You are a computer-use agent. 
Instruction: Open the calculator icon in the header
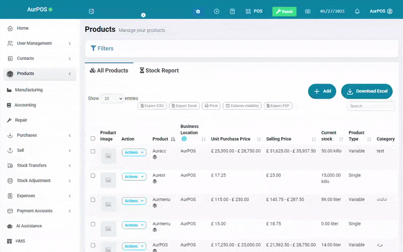pyautogui.click(x=232, y=11)
